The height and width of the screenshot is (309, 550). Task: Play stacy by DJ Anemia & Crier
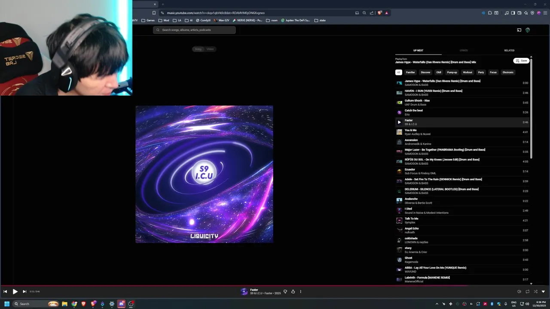(462, 250)
